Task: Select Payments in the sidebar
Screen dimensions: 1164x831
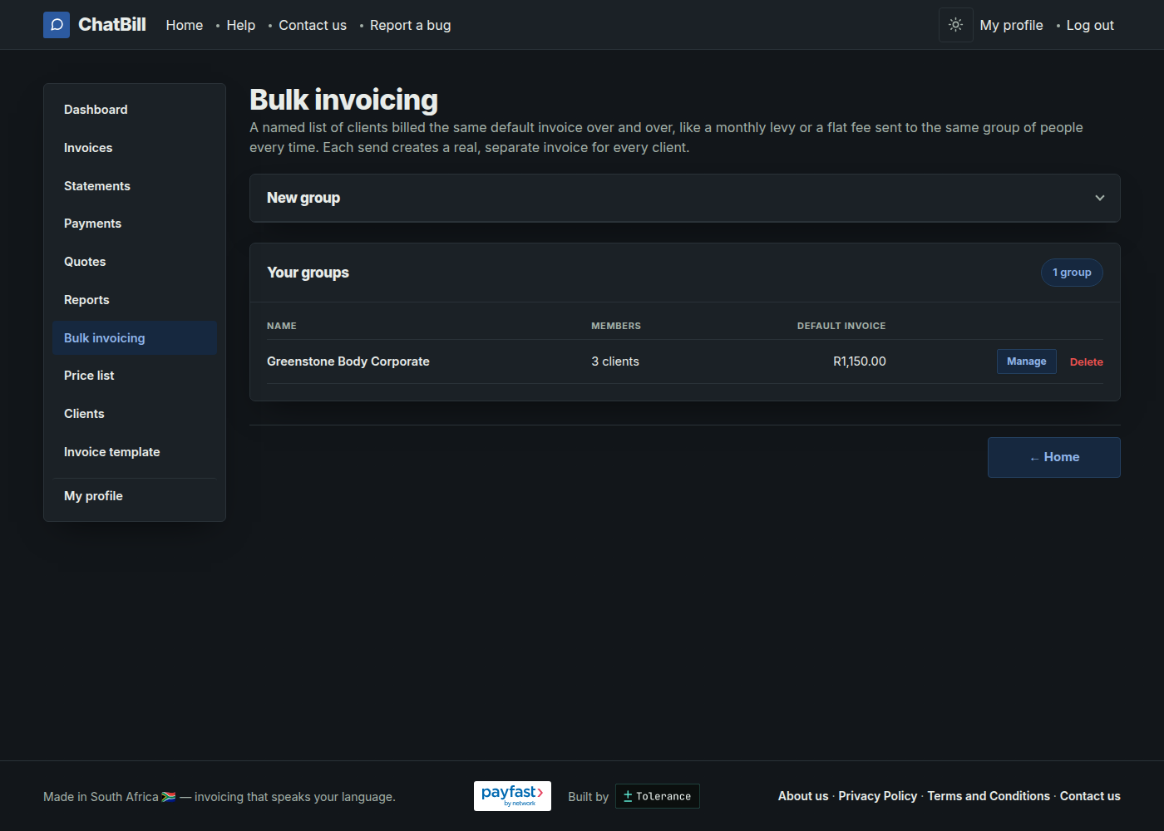Action: point(135,224)
